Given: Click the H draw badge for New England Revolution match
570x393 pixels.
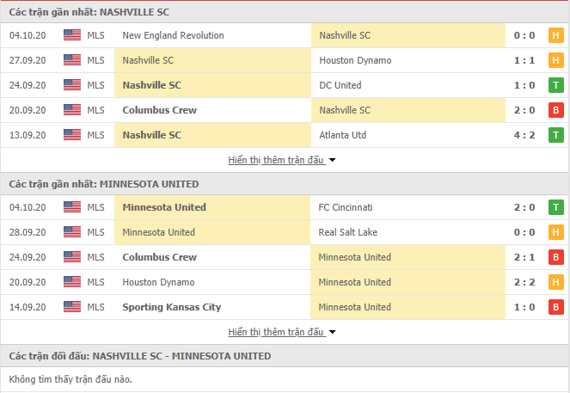Looking at the screenshot, I should click(x=556, y=35).
